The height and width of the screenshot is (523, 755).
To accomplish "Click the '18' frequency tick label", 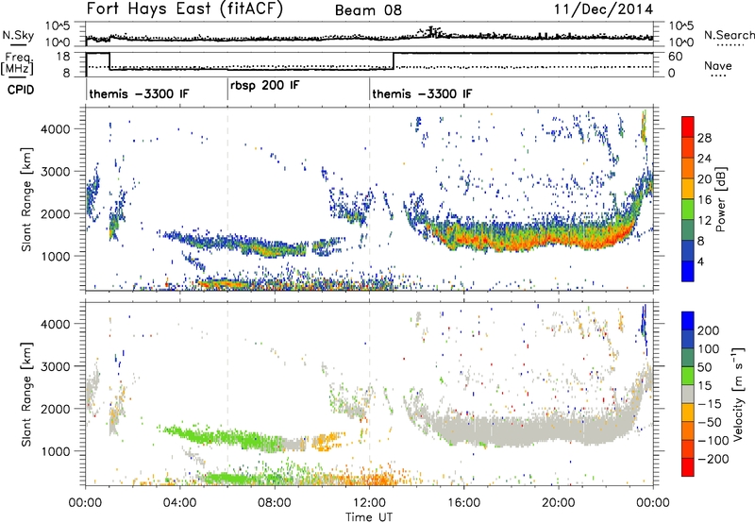I will (62, 57).
